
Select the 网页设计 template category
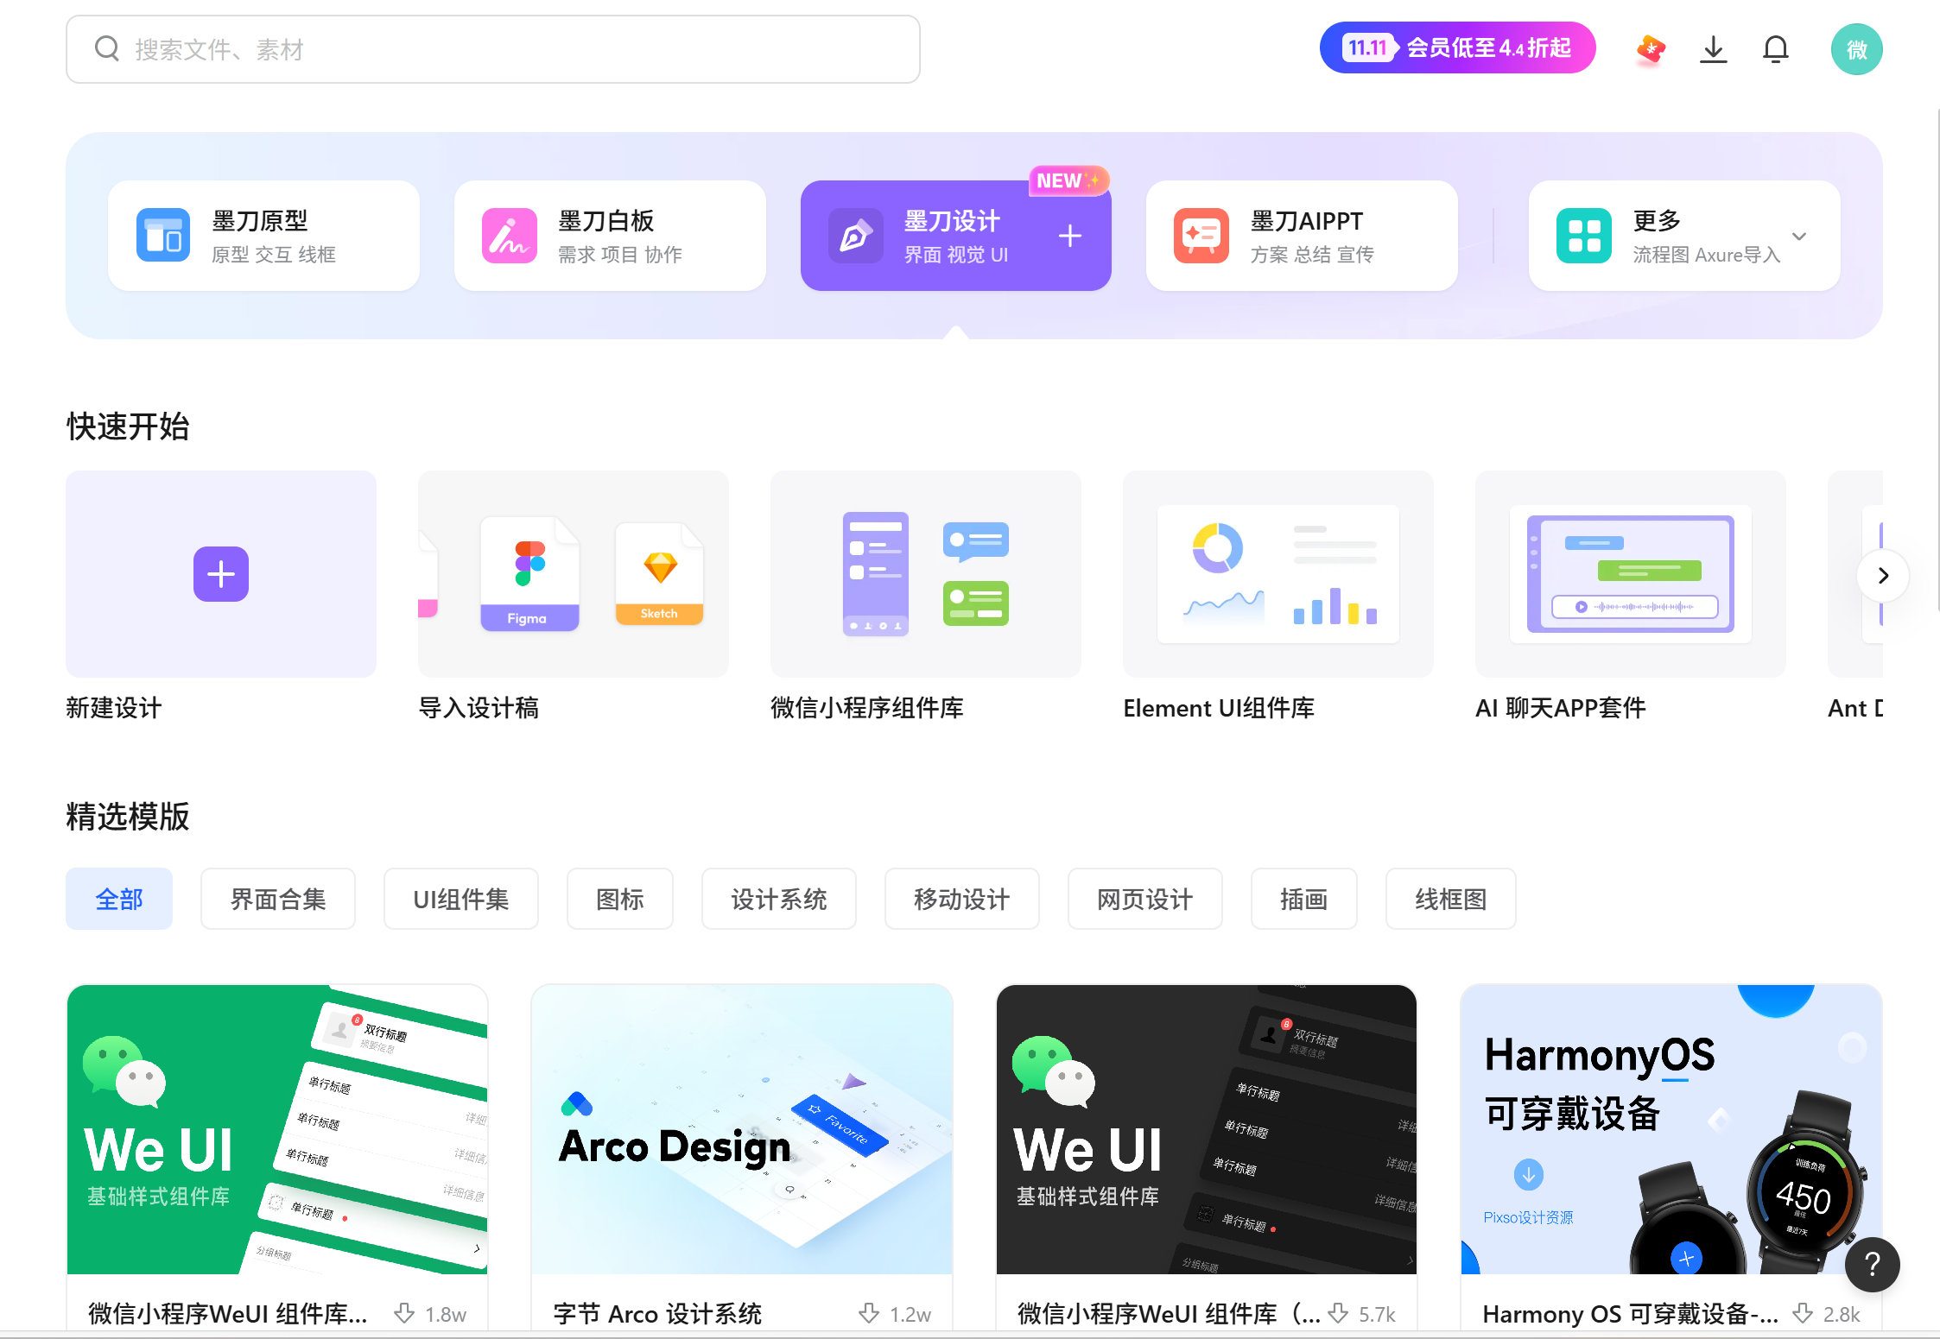click(x=1144, y=898)
